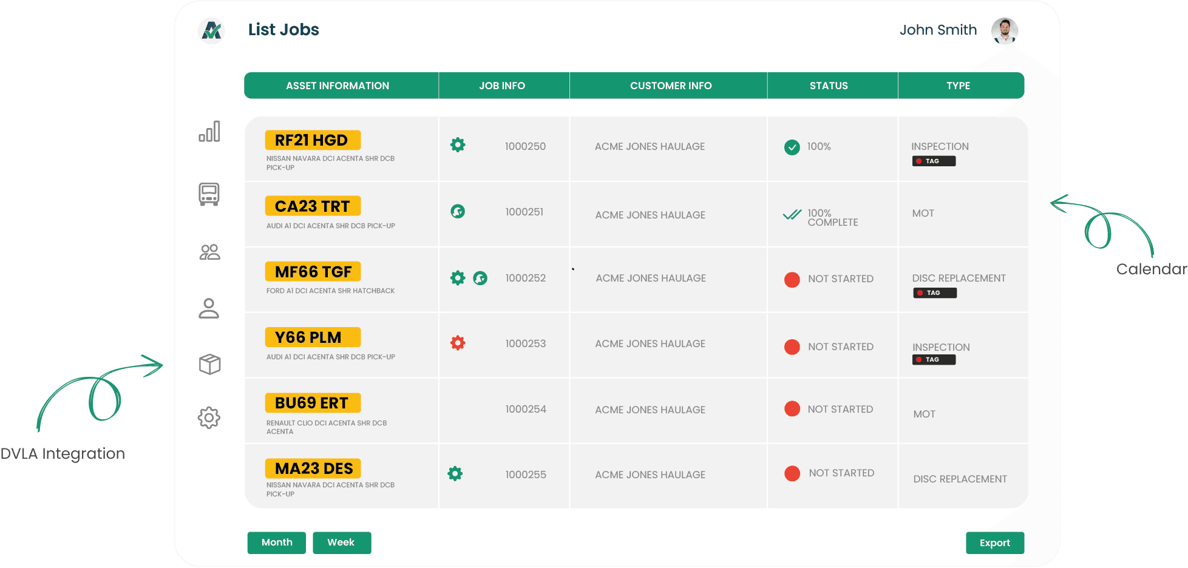Select the Y66 PLM registration plate
The height and width of the screenshot is (568, 1188).
(313, 337)
